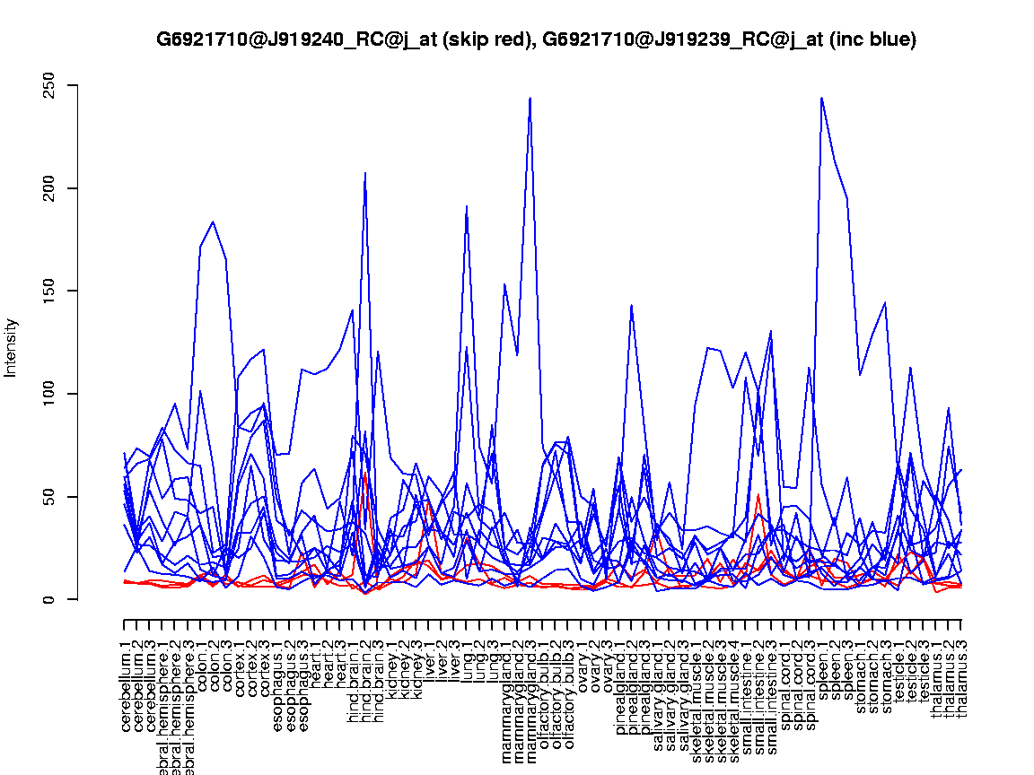Image resolution: width=1034 pixels, height=775 pixels.
Task: Click the tall blue peak above spleen.1
Action: click(821, 99)
